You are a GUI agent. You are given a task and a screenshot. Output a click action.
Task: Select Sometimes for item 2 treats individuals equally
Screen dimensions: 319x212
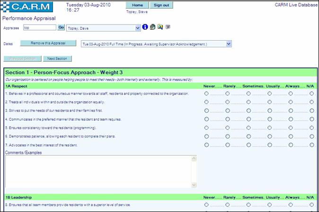(x=248, y=102)
